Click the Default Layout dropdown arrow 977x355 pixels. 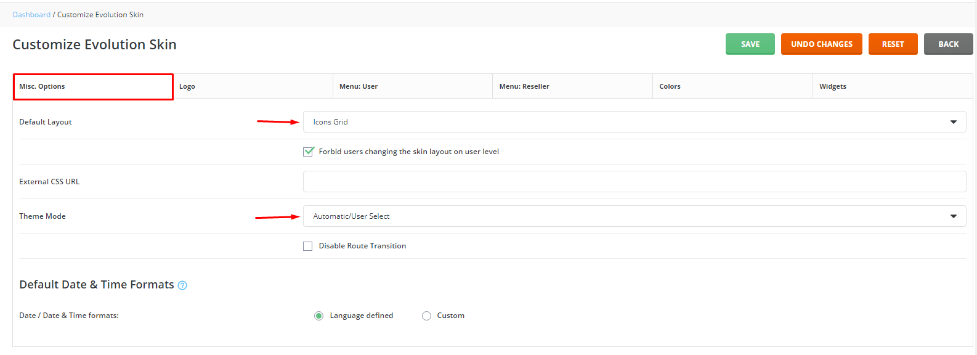coord(953,122)
